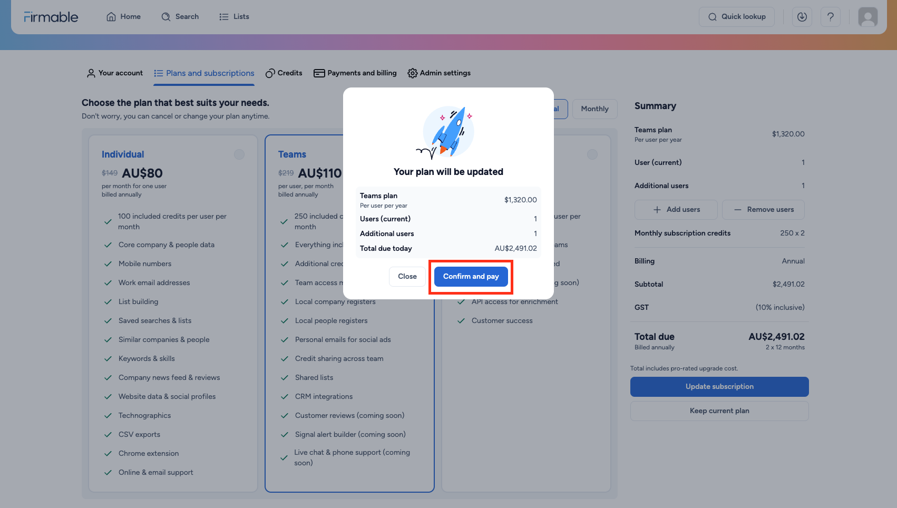Click 'Customer success' feature text

(x=502, y=321)
